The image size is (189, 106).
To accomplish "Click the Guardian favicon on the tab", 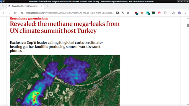I will click(x=9, y=6).
